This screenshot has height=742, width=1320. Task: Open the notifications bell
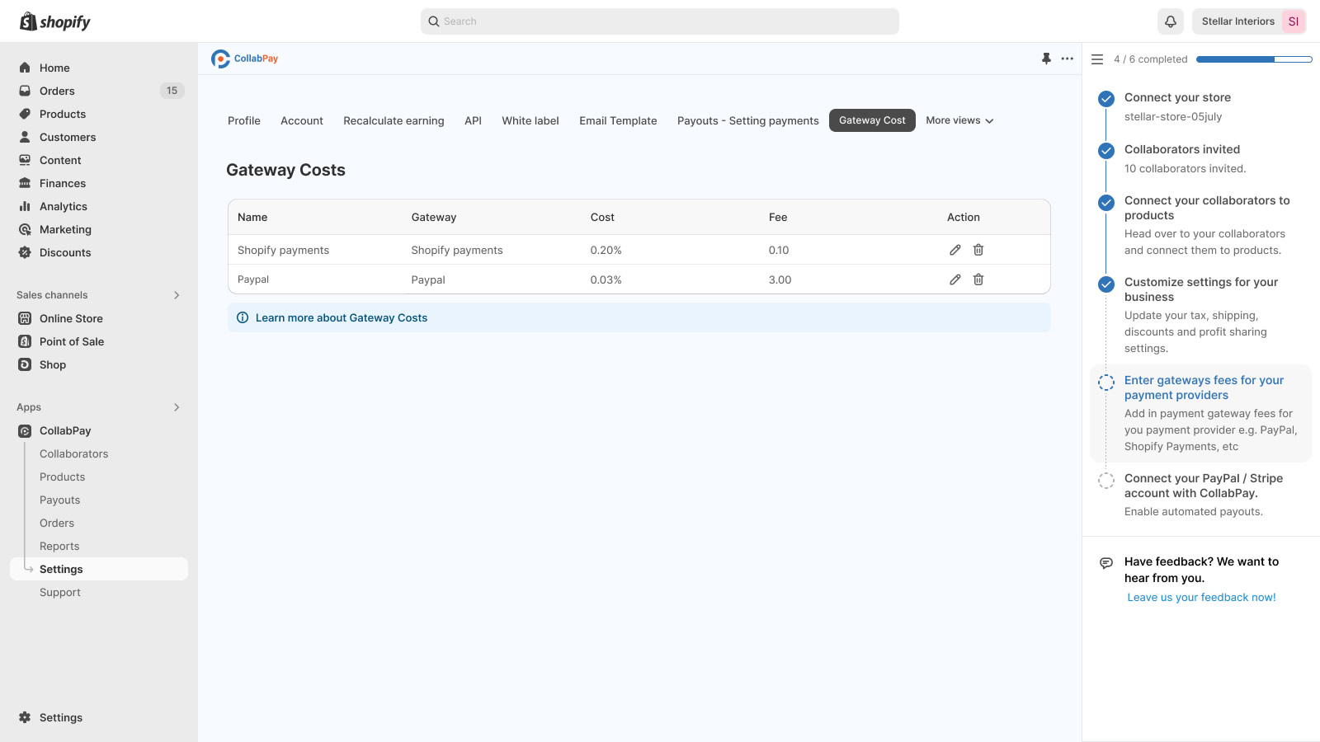[x=1171, y=21]
